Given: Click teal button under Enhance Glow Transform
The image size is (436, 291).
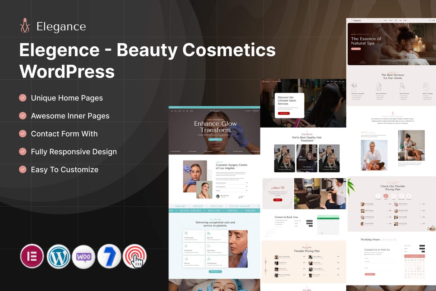Looking at the screenshot, I should click(x=215, y=139).
